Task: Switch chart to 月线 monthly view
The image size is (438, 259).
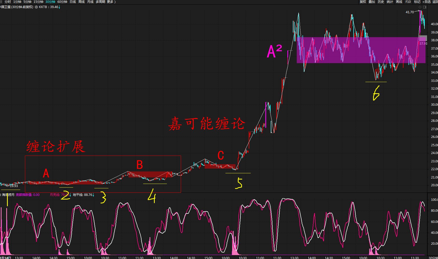Action: pyautogui.click(x=90, y=2)
